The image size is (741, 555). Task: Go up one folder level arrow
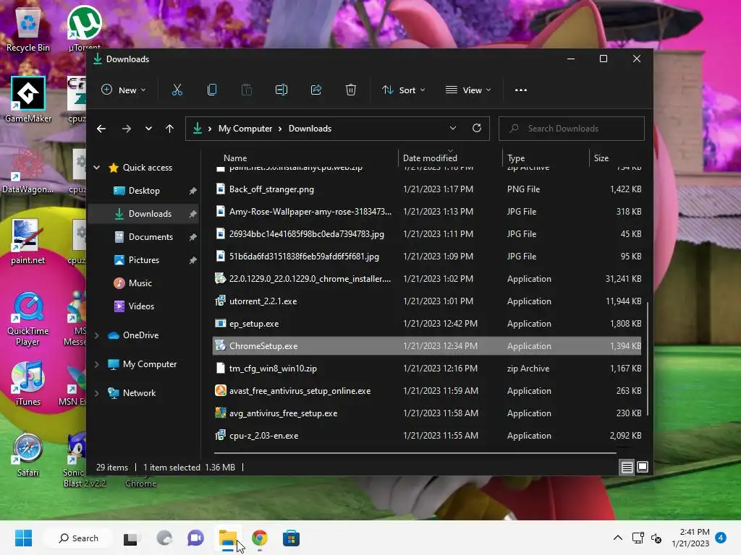tap(169, 129)
